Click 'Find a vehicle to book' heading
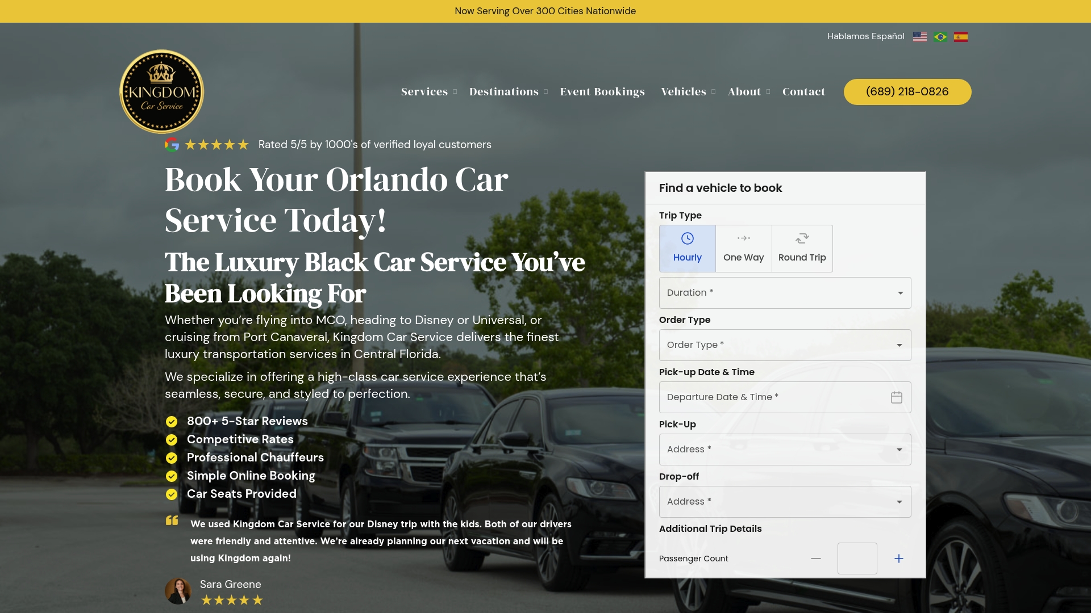 [x=721, y=188]
